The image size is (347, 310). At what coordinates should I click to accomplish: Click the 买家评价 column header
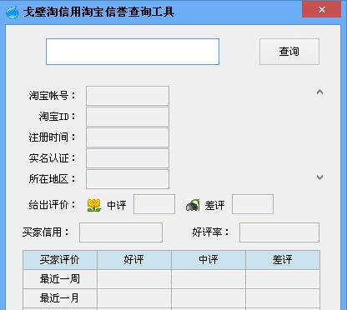click(x=60, y=260)
